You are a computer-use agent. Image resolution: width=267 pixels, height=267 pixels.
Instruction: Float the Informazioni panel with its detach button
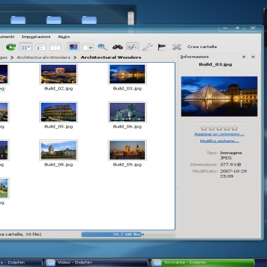pyautogui.click(x=244, y=57)
